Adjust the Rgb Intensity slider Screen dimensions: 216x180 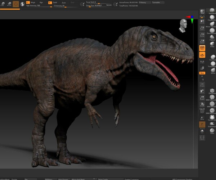click(39, 6)
